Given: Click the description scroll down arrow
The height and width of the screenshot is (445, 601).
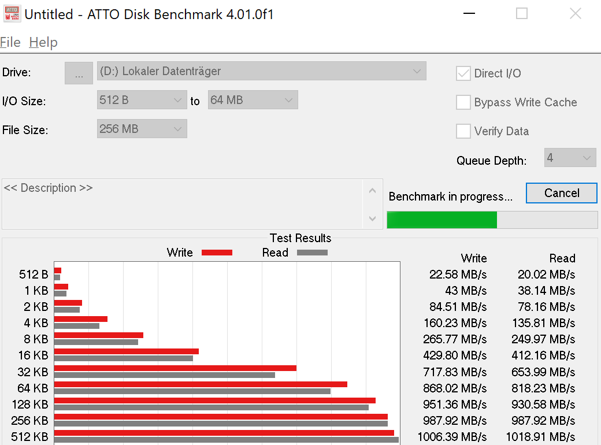Looking at the screenshot, I should coord(372,218).
